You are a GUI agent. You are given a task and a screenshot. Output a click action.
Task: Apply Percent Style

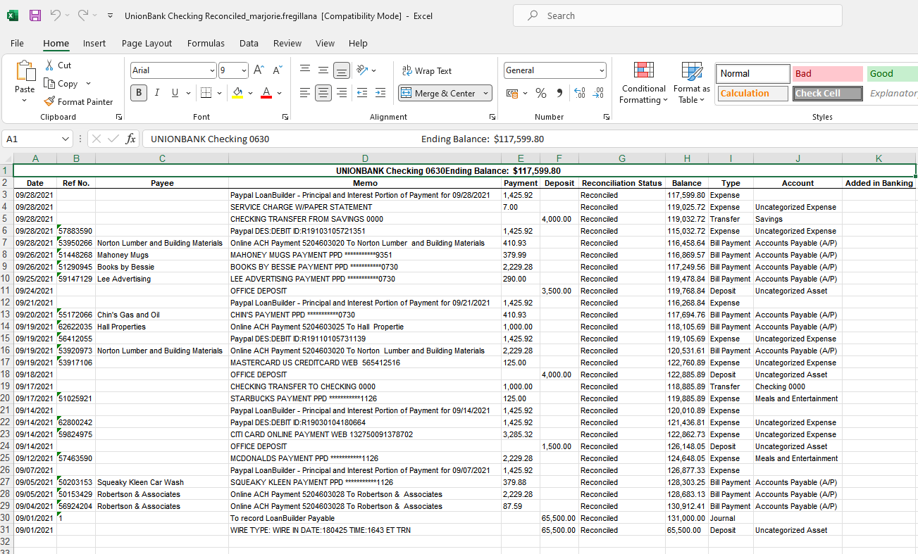[x=541, y=93]
